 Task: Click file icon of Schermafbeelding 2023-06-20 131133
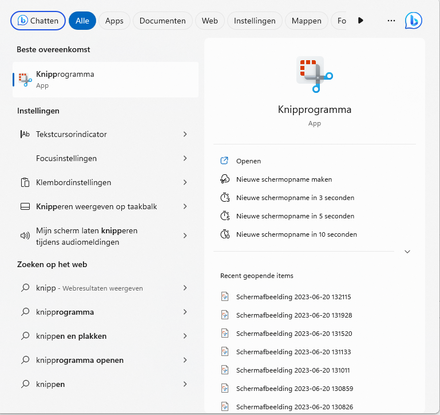(x=225, y=352)
